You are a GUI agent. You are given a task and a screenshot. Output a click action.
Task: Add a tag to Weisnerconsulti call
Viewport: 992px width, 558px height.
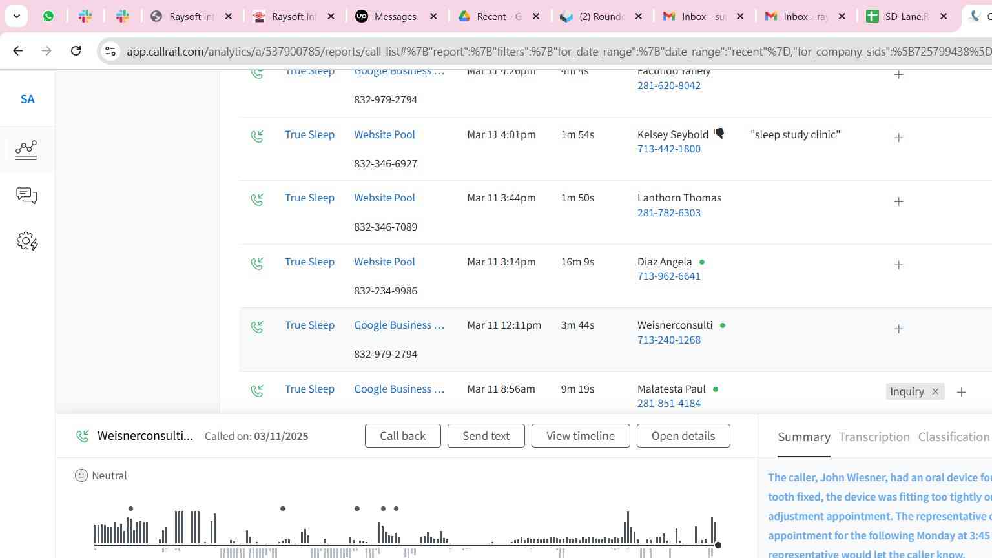898,329
